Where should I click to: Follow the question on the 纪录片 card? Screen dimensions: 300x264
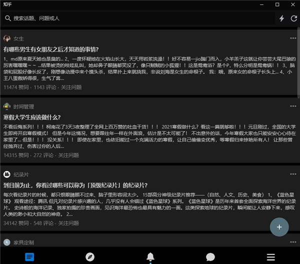coord(68,223)
